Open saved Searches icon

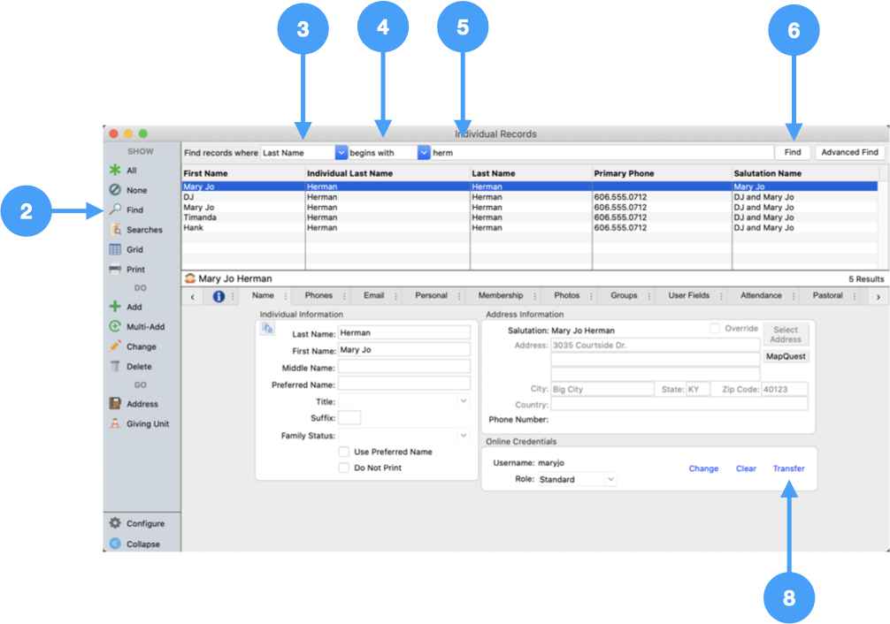click(x=115, y=230)
